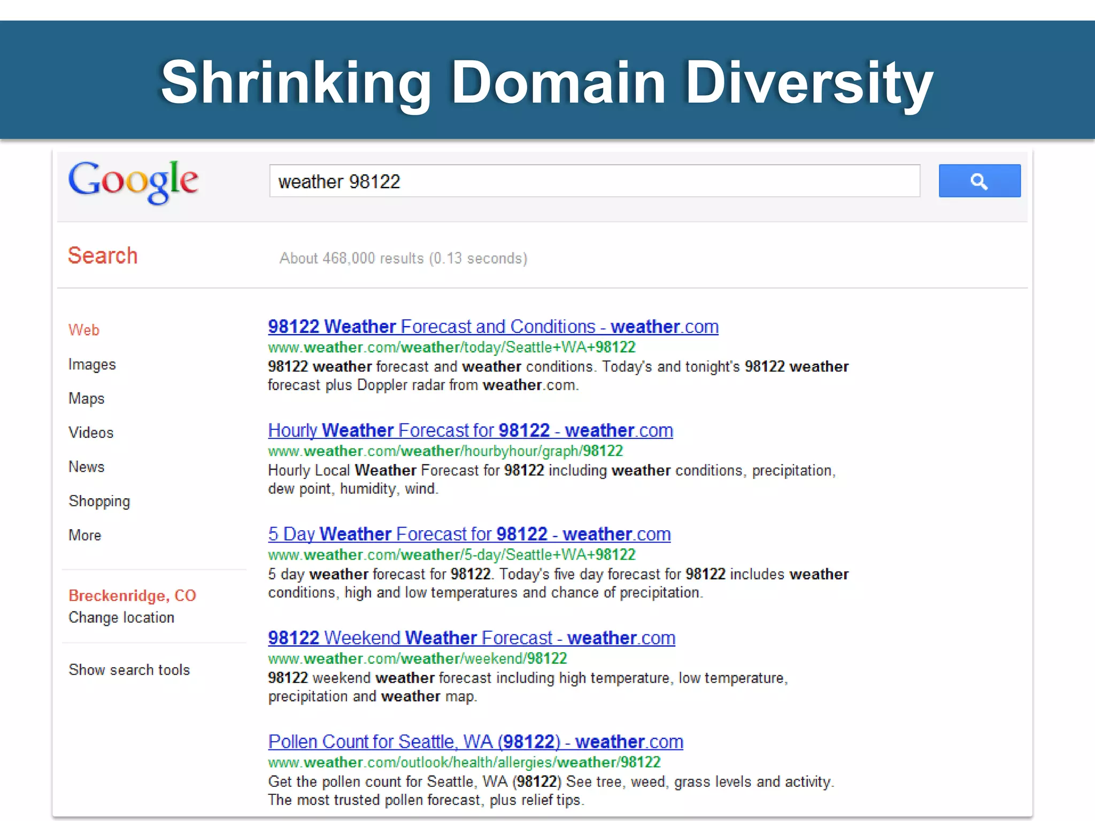1095x821 pixels.
Task: Open 98122 Weekend Weather Forecast result
Action: coord(472,638)
